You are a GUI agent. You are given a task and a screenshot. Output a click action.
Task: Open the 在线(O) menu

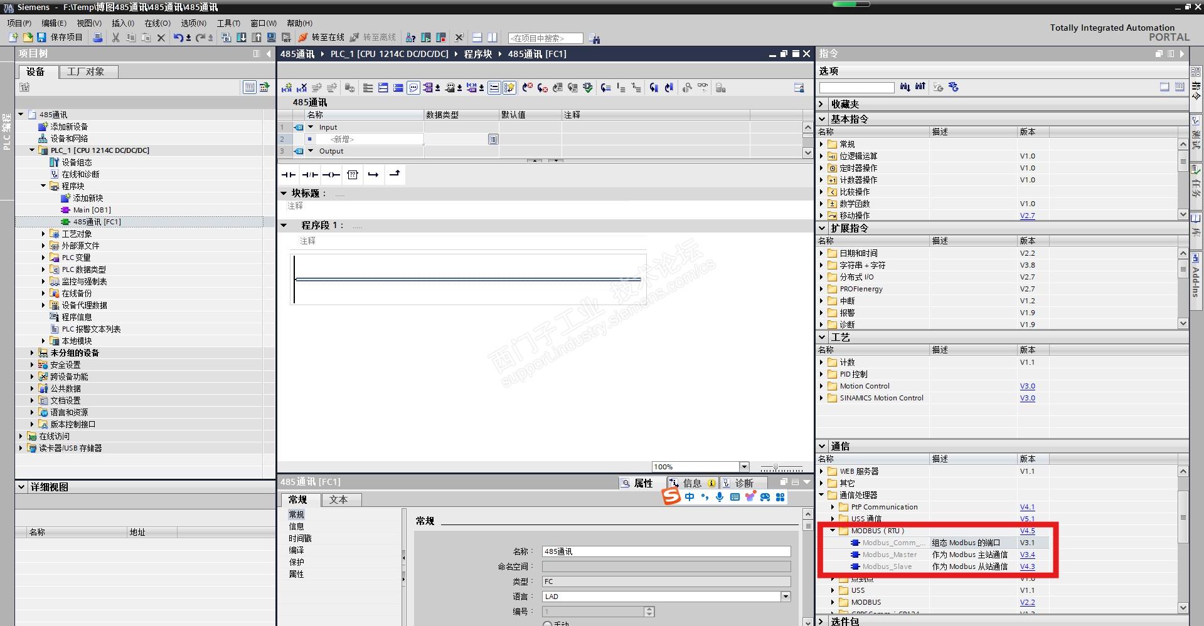point(157,23)
